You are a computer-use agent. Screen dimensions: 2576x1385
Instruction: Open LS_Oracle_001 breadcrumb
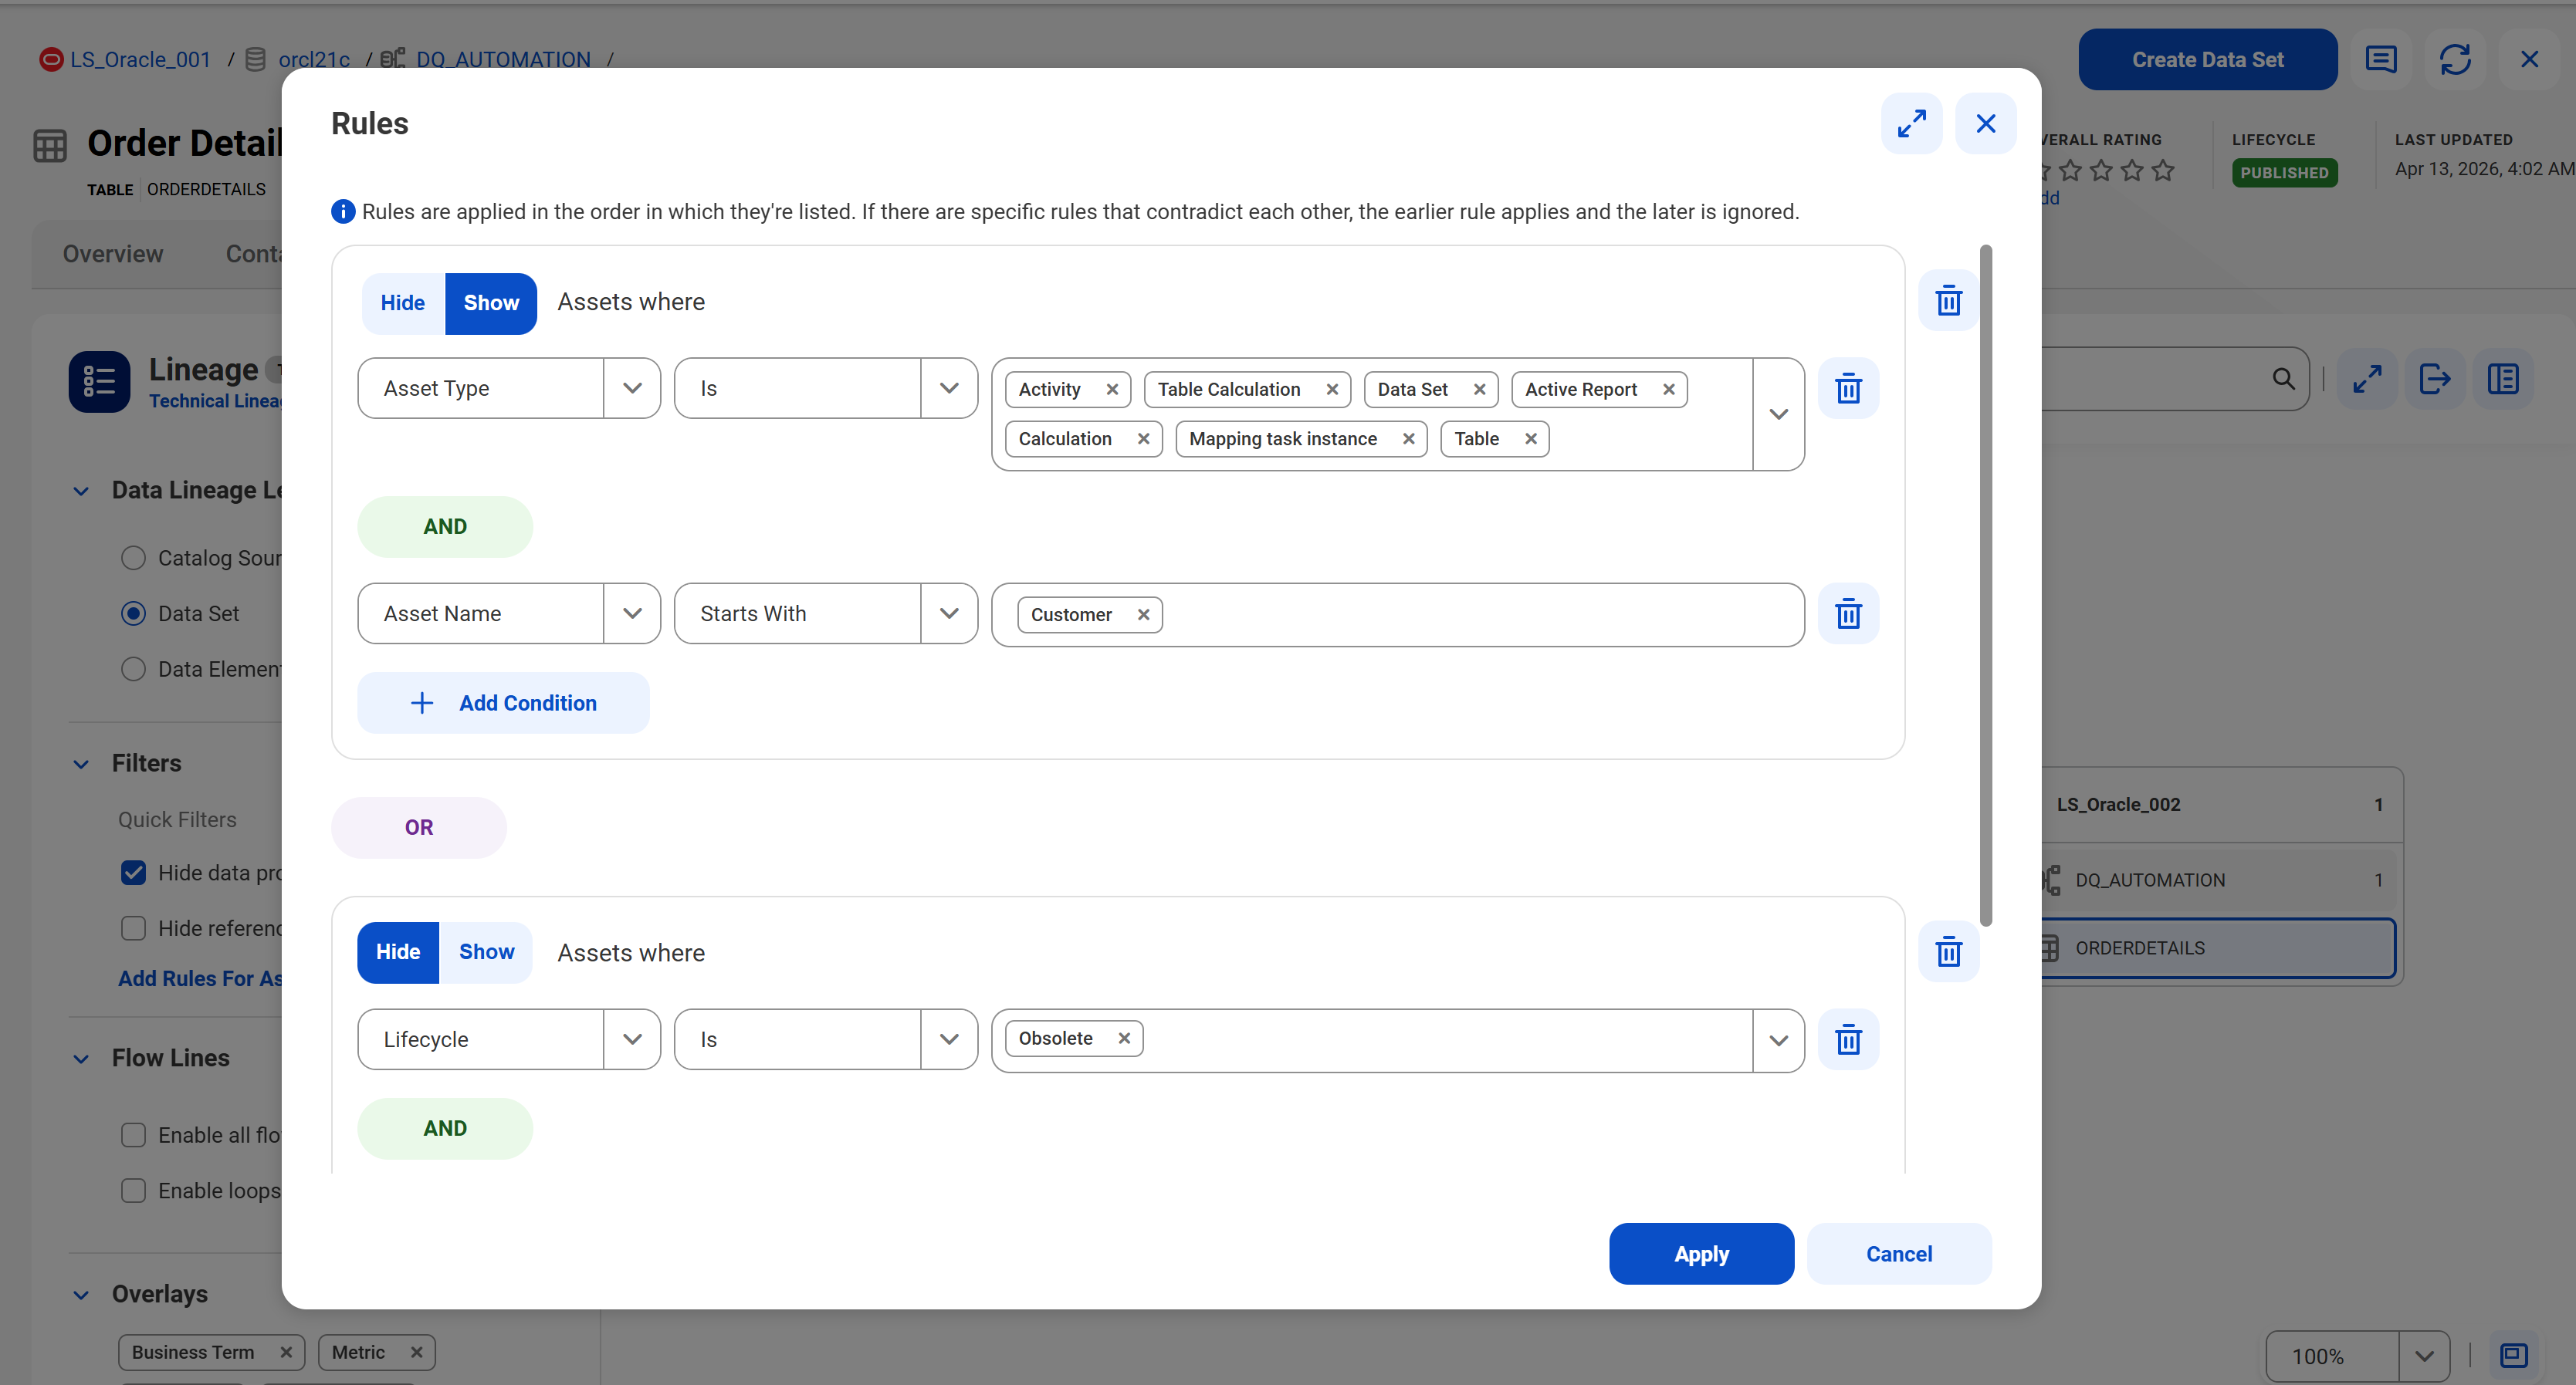point(140,60)
